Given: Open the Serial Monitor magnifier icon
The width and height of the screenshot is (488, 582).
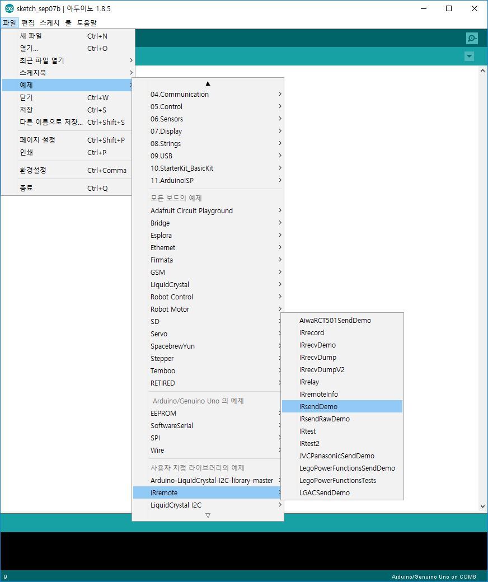Looking at the screenshot, I should 472,38.
